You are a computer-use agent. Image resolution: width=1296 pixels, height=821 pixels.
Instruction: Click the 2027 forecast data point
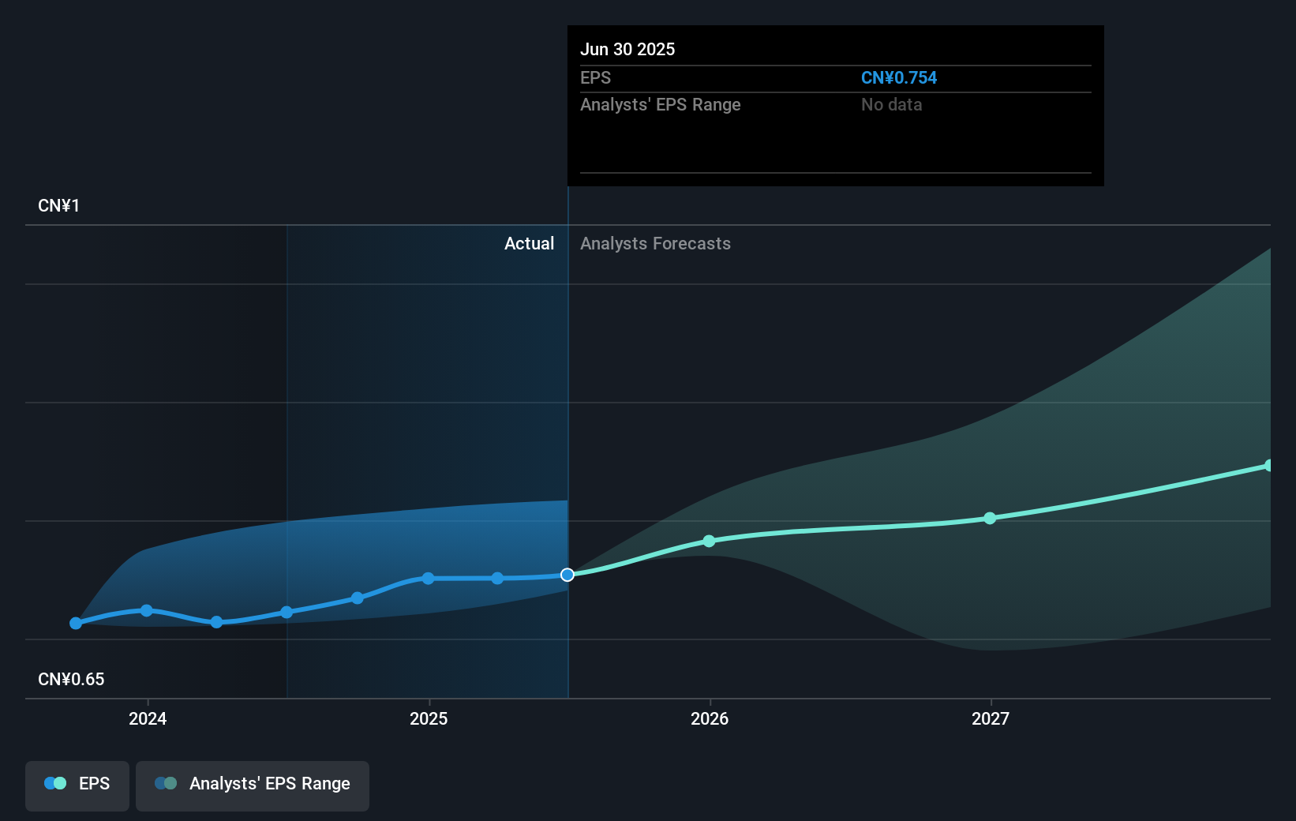[x=990, y=519]
